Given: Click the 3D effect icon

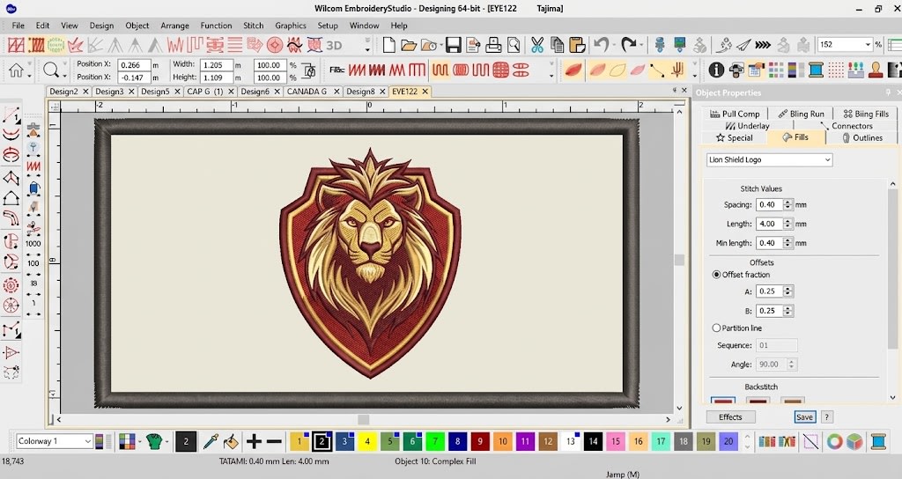Looking at the screenshot, I should [x=334, y=45].
